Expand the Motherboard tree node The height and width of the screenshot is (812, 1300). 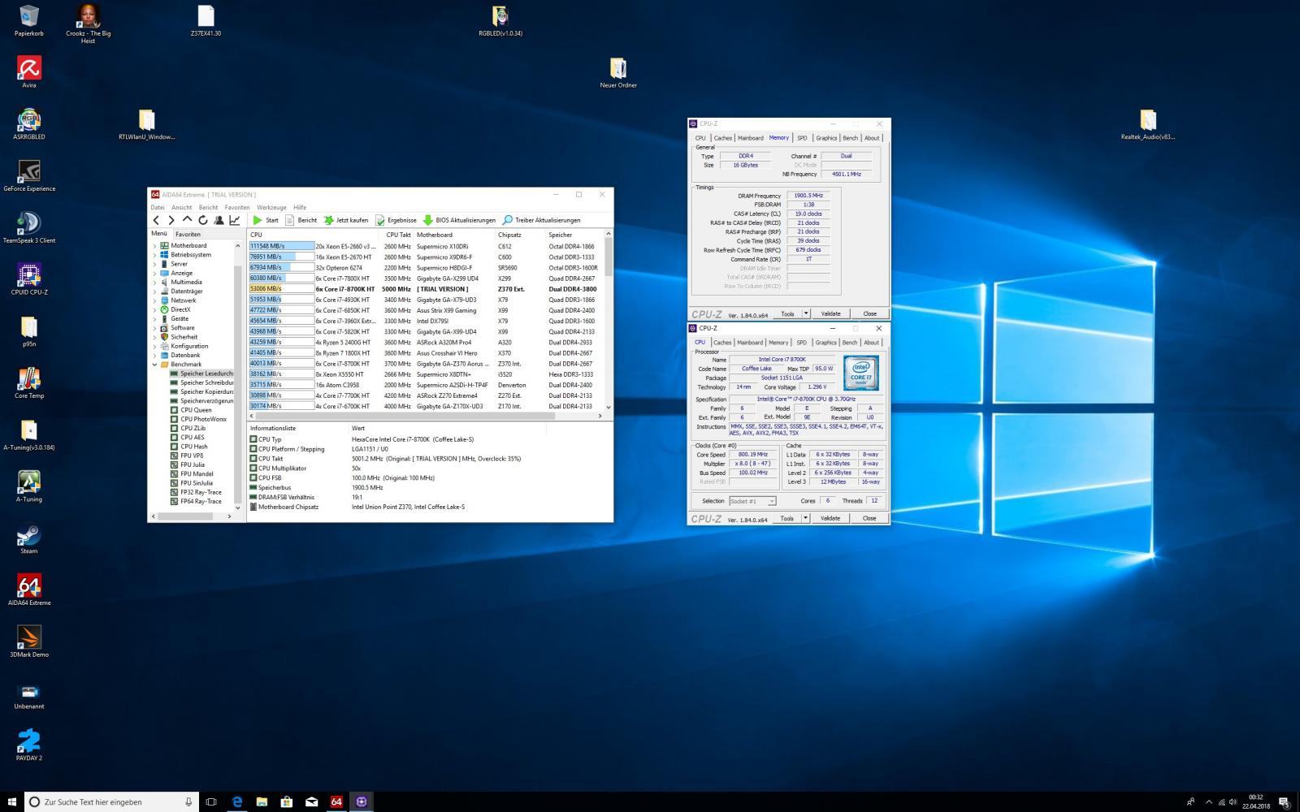(x=155, y=245)
